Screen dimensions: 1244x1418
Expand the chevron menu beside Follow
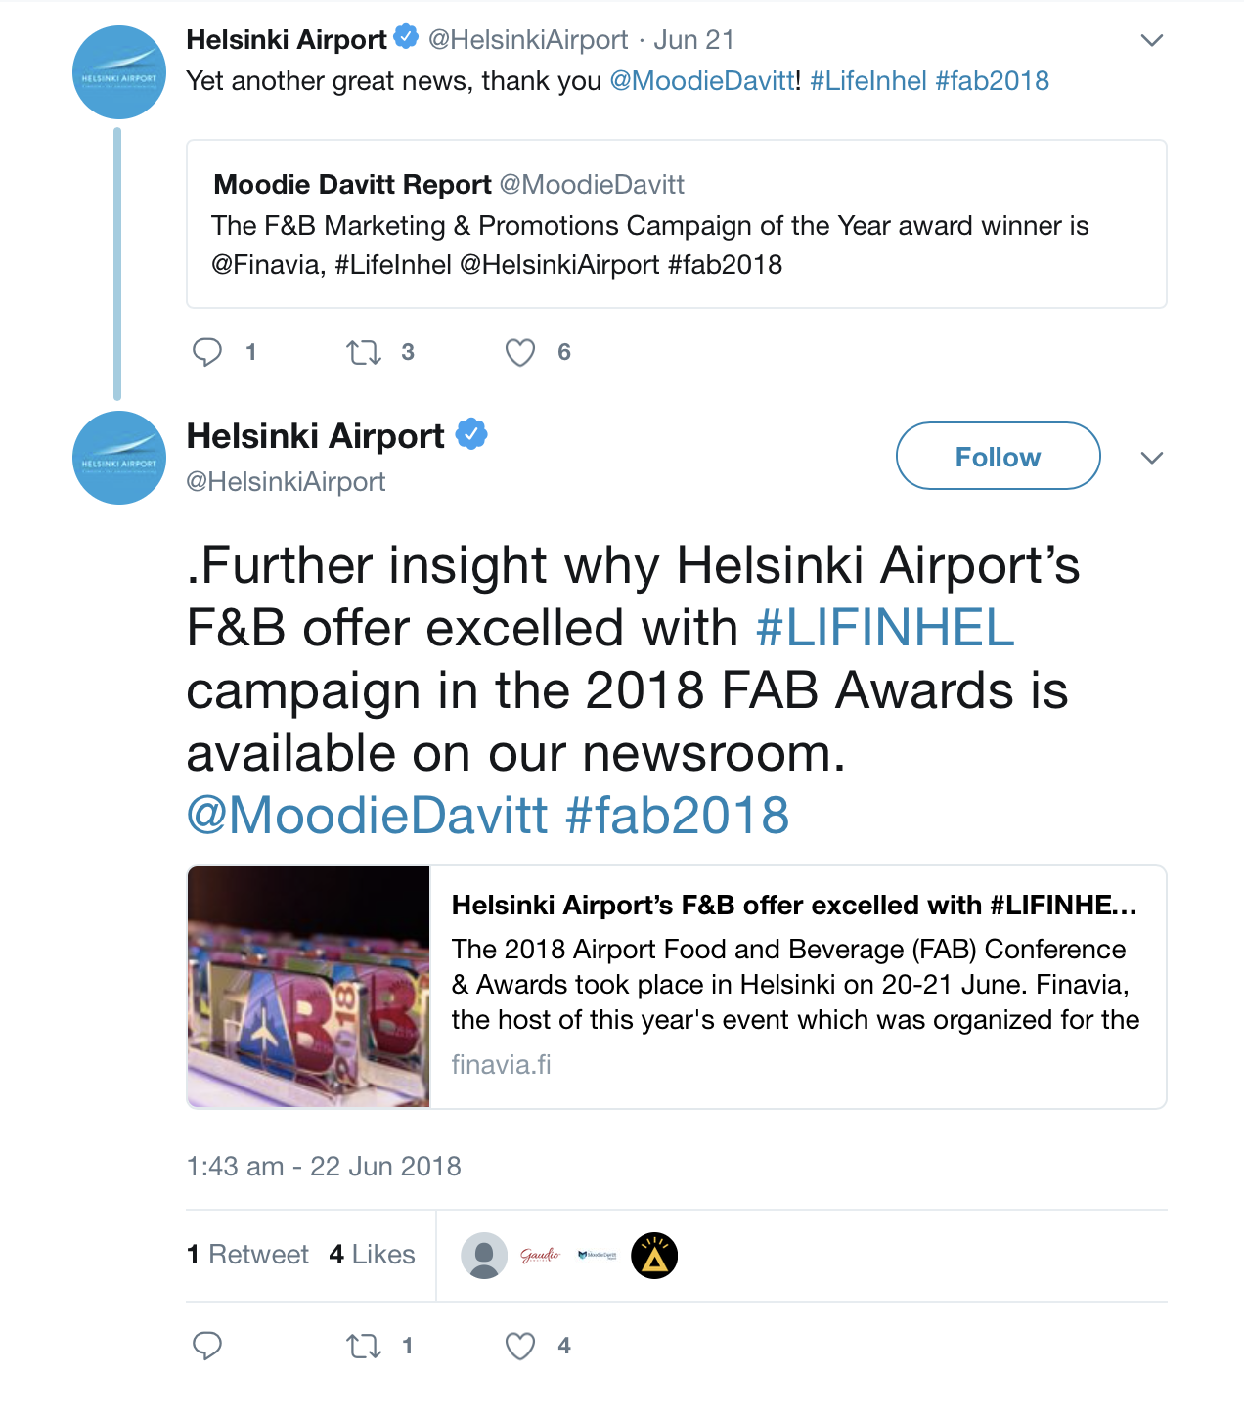(x=1152, y=458)
